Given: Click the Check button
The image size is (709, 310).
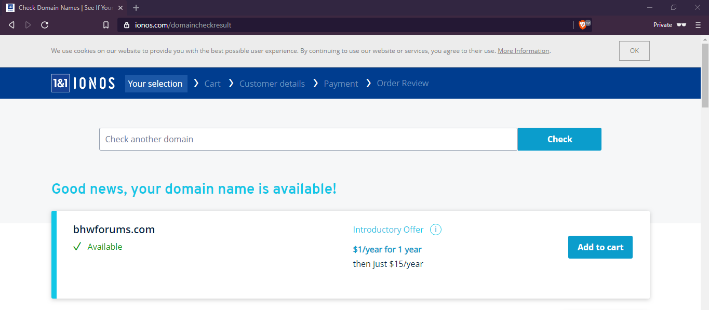Looking at the screenshot, I should [559, 139].
